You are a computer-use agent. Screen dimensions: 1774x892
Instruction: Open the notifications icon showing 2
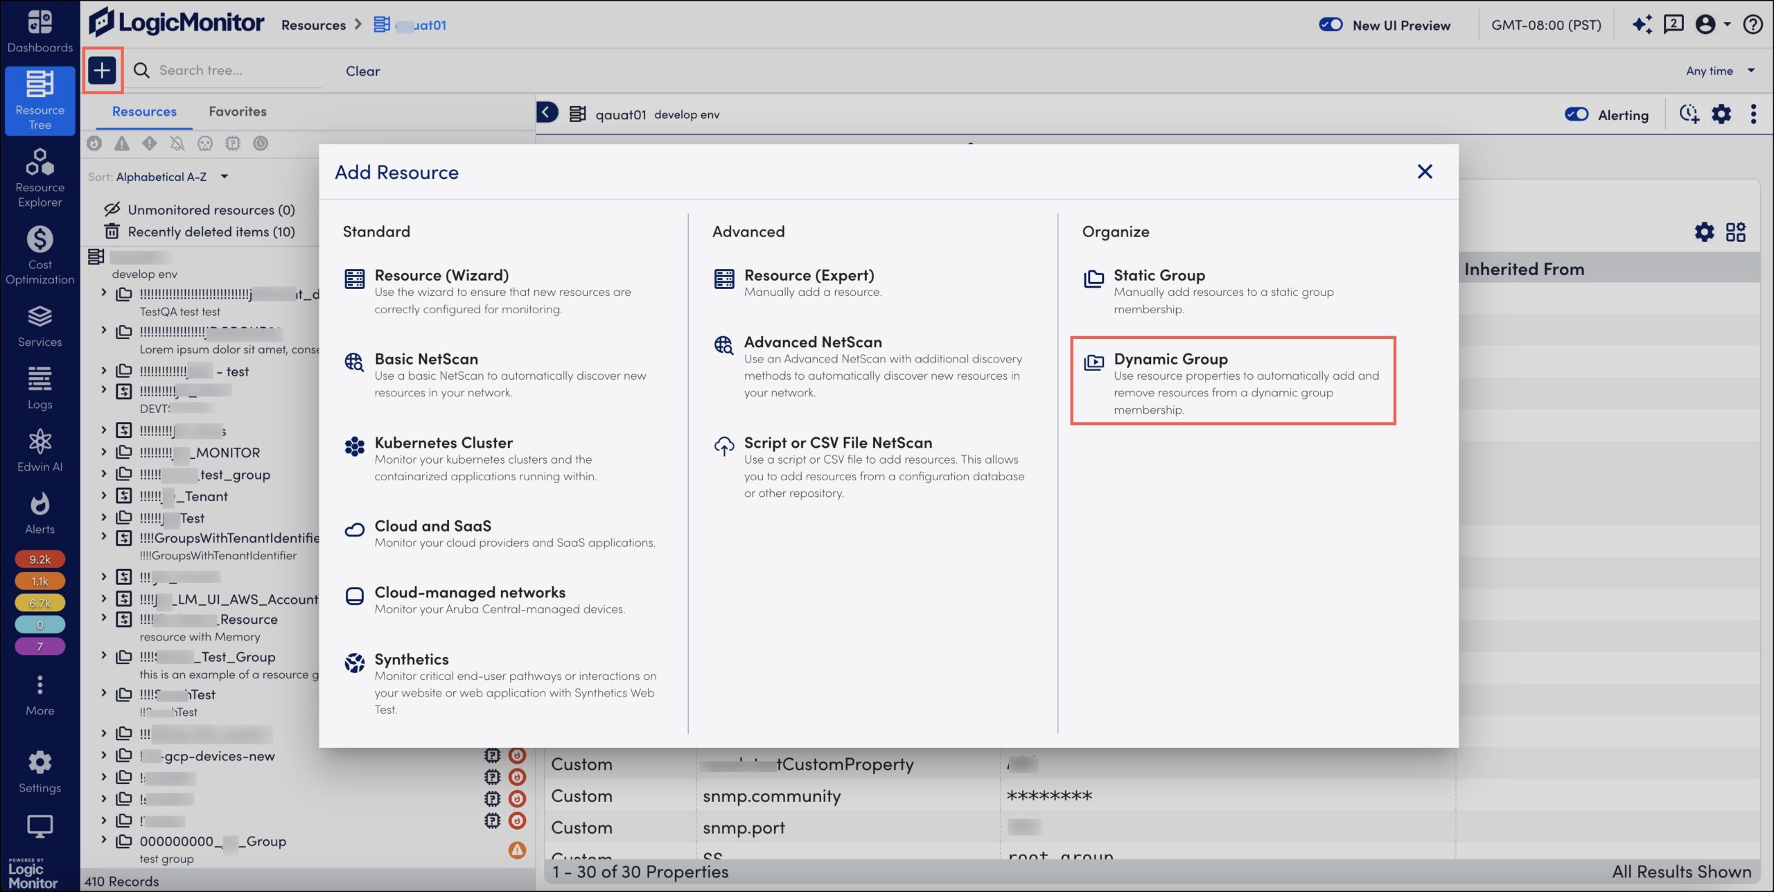(x=1674, y=25)
